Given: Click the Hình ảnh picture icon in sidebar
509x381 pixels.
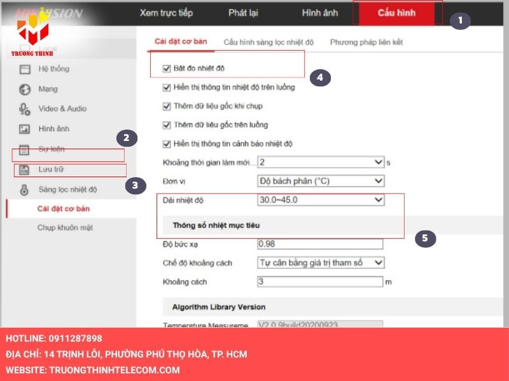Looking at the screenshot, I should (25, 129).
